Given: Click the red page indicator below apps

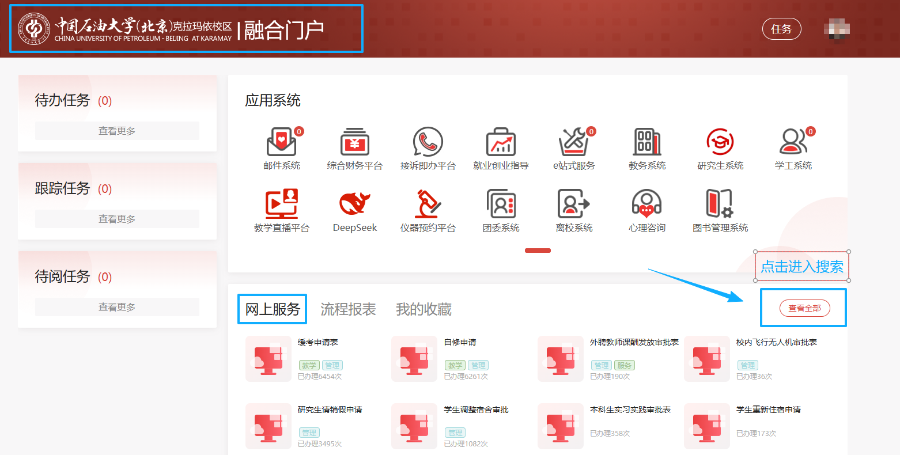Looking at the screenshot, I should point(538,251).
